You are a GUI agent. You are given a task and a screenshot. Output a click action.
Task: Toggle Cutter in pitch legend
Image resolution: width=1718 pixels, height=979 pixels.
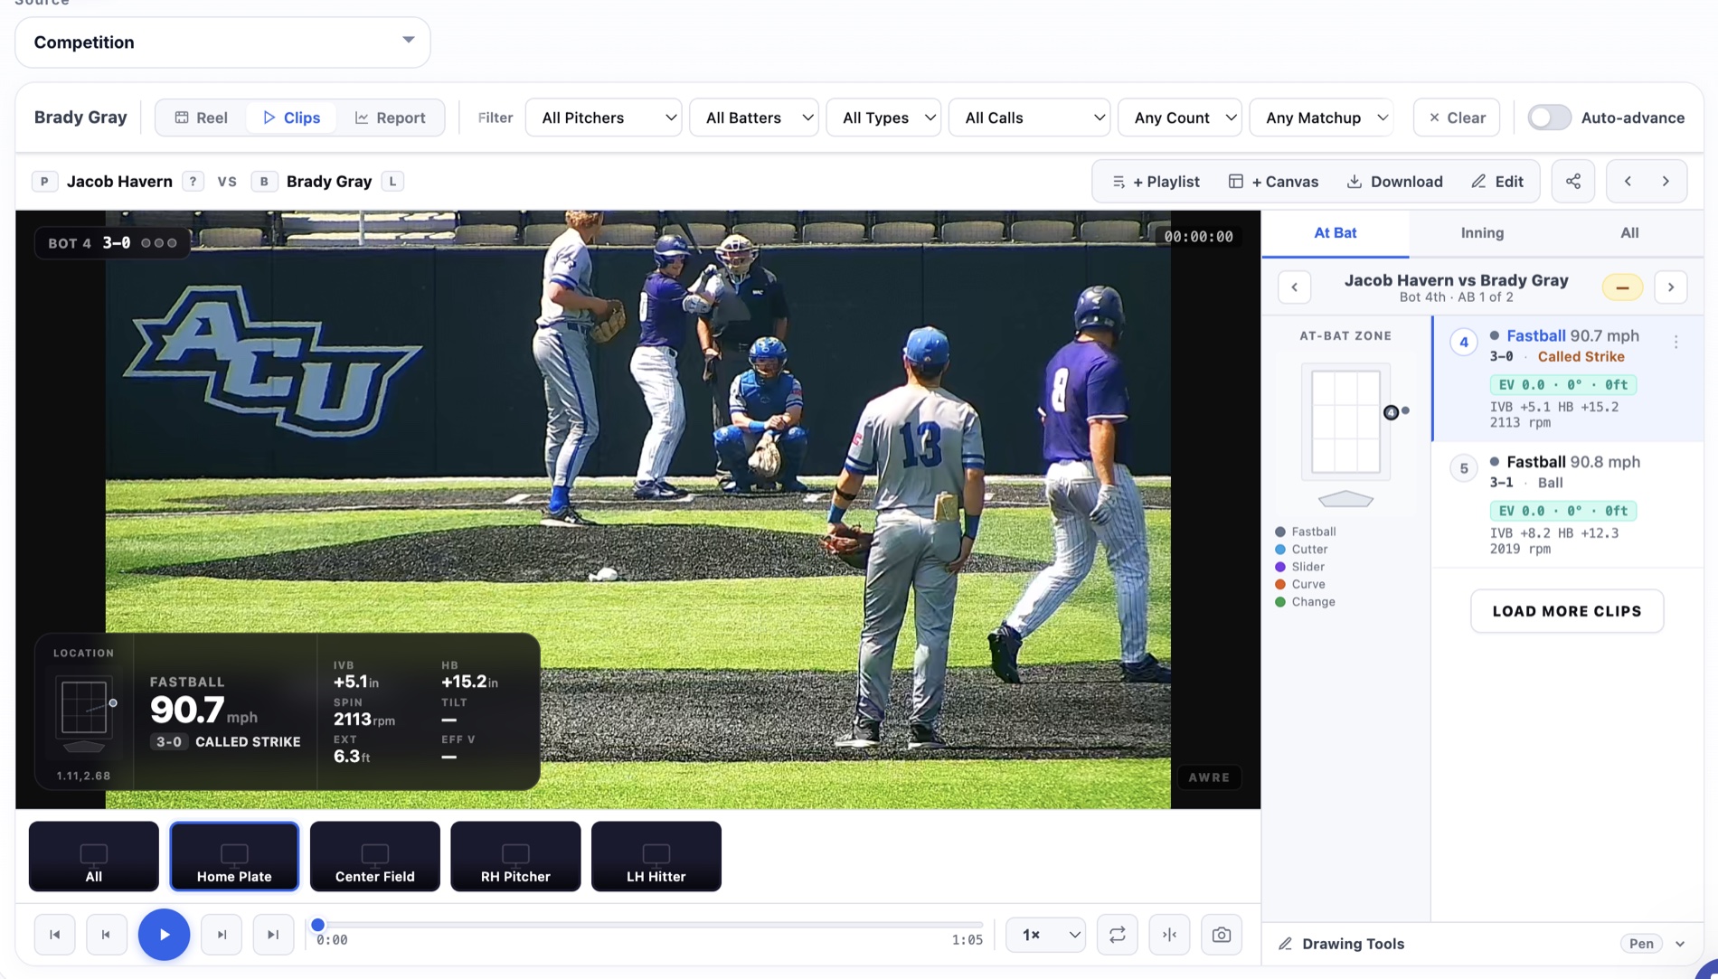click(1301, 549)
